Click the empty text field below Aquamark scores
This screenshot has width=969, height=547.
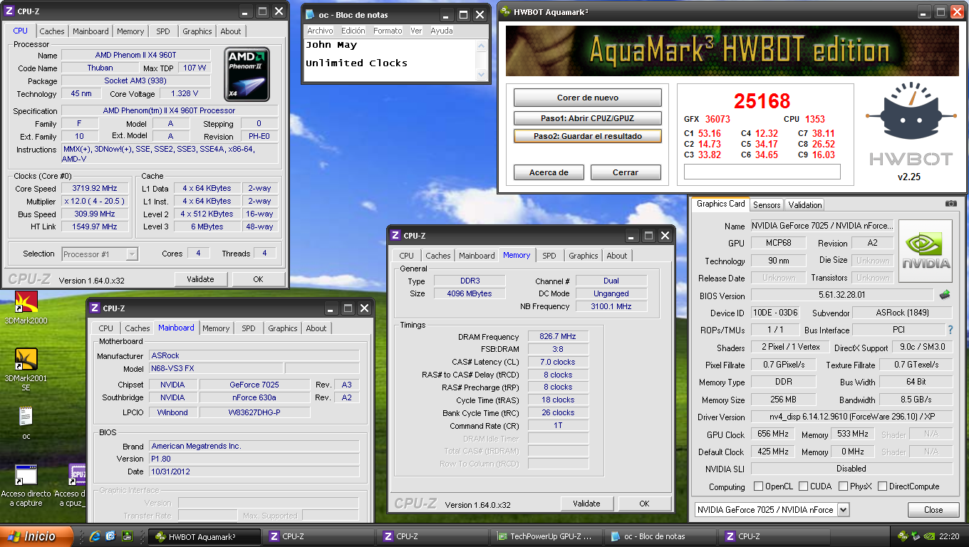tap(762, 172)
